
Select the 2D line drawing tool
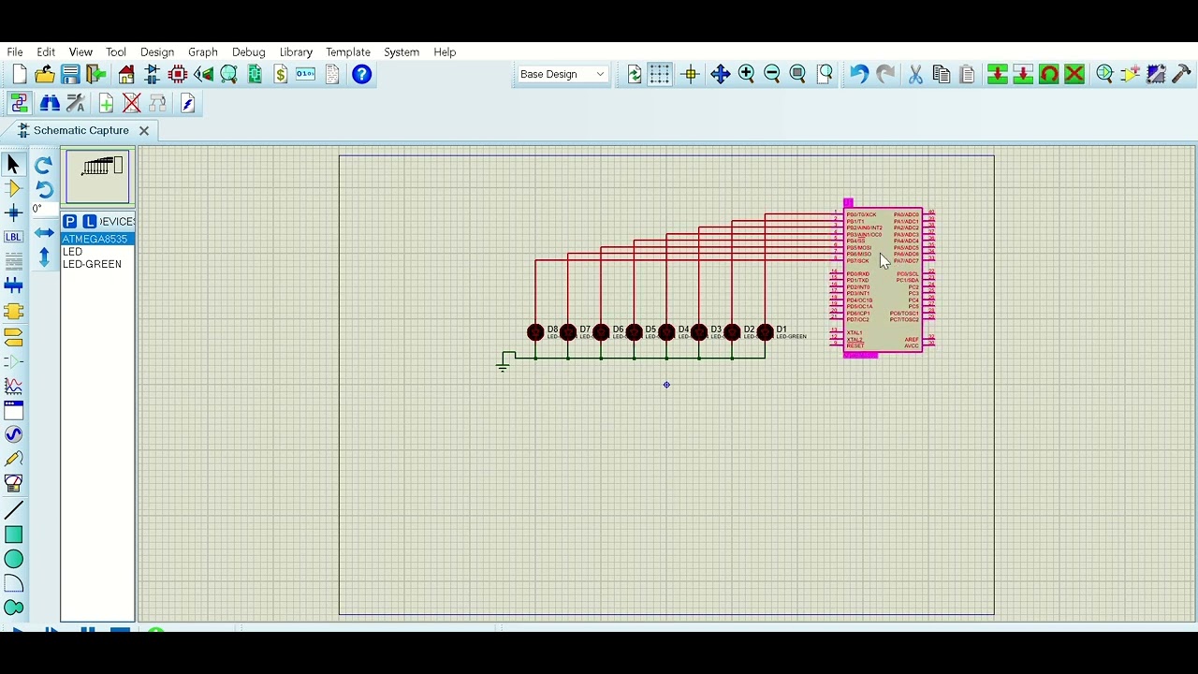point(13,511)
